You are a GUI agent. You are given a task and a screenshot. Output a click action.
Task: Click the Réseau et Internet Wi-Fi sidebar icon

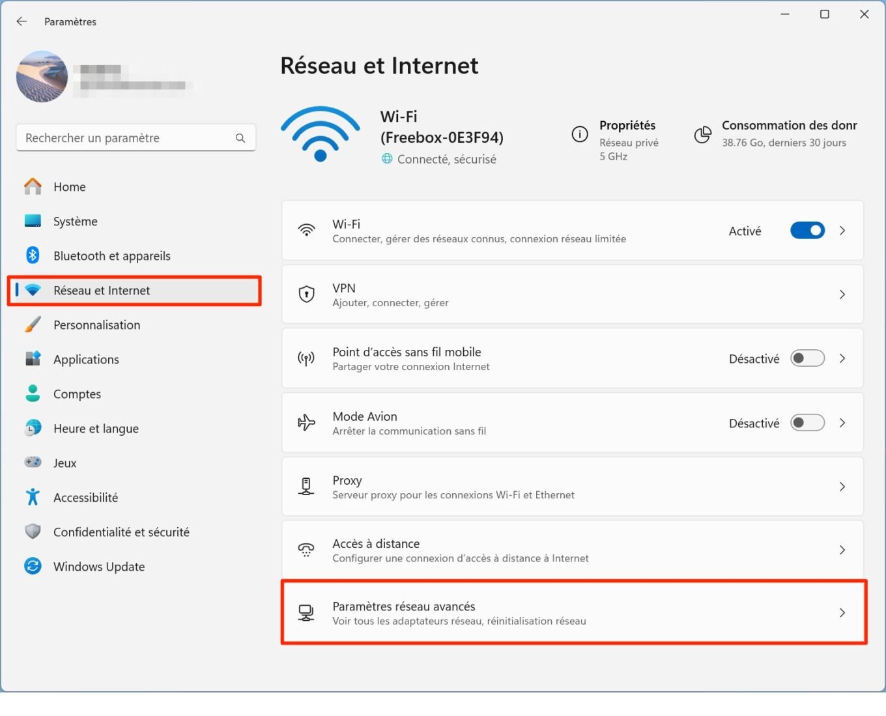33,291
